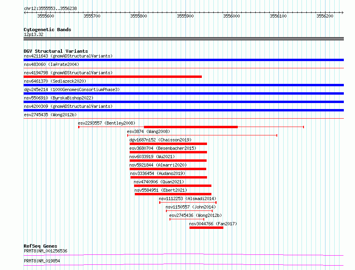Open nsv1150557 (John2014) label

[x=191, y=207]
